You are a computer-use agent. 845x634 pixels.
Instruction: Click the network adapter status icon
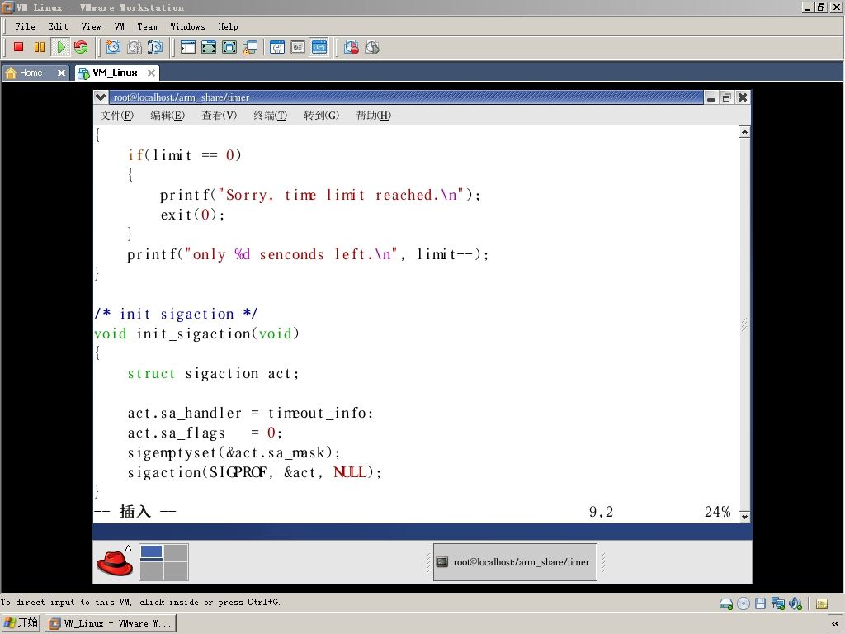tap(777, 603)
